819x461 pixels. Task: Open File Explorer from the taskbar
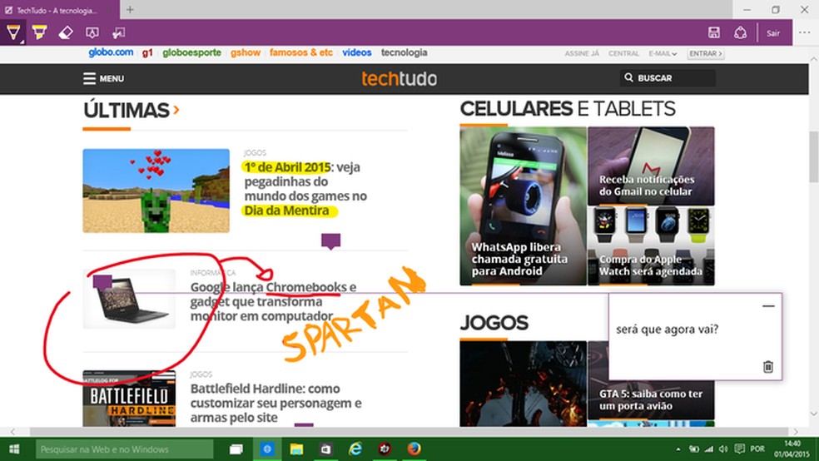pos(296,449)
